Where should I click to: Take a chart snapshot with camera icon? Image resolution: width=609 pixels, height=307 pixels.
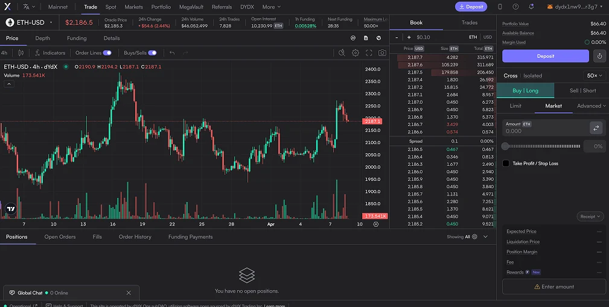point(383,53)
